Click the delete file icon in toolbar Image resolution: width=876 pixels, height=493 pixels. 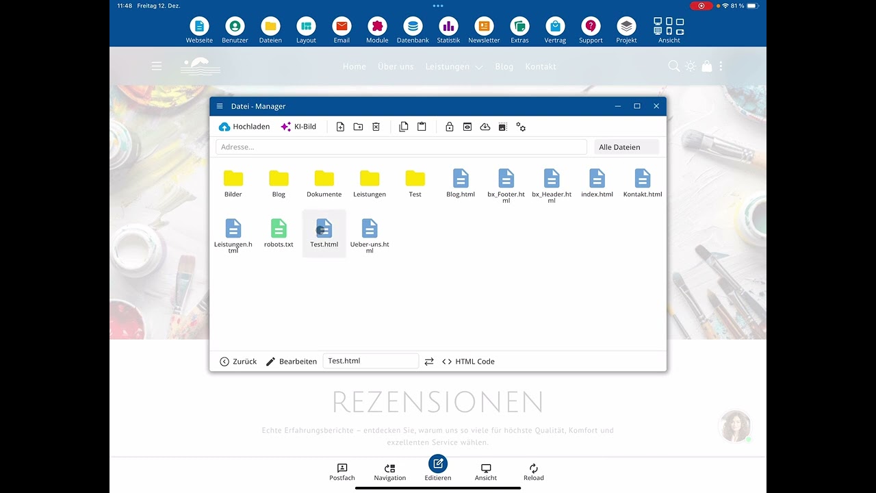pyautogui.click(x=376, y=127)
